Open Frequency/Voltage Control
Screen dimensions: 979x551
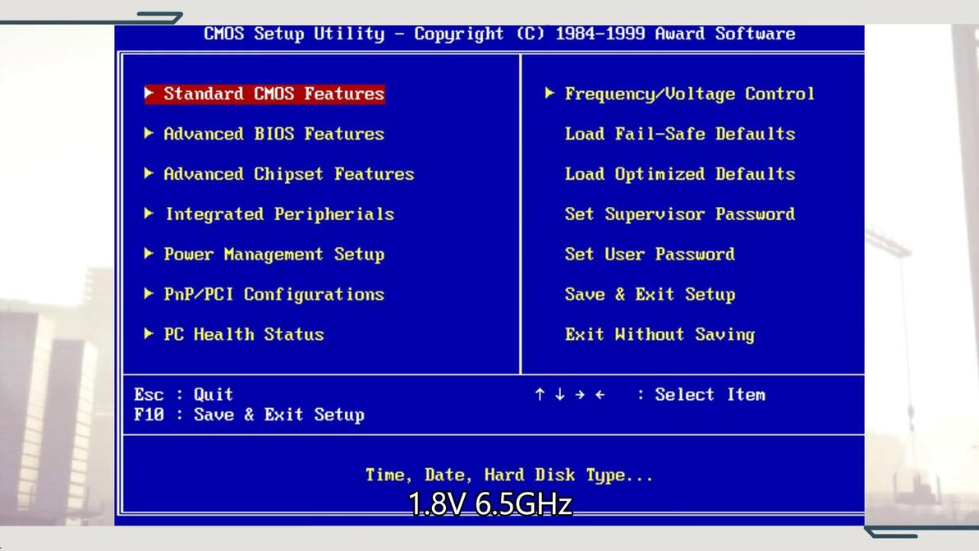click(689, 94)
